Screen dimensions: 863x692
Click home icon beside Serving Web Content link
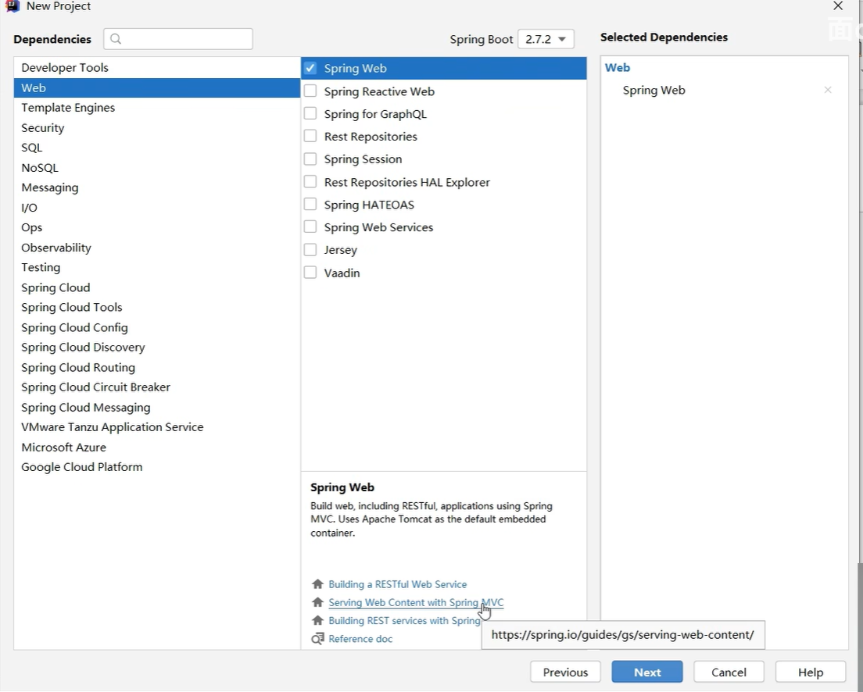317,602
